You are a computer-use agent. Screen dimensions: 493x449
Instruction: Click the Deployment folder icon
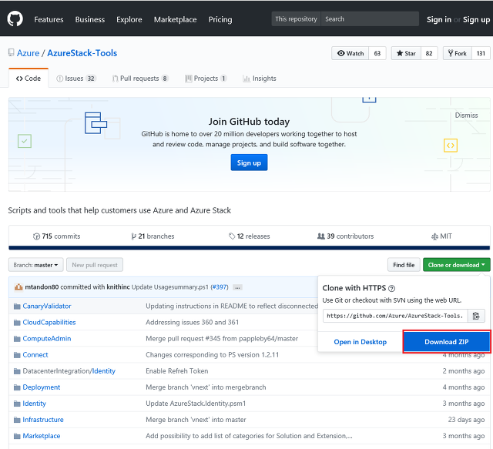click(x=17, y=387)
